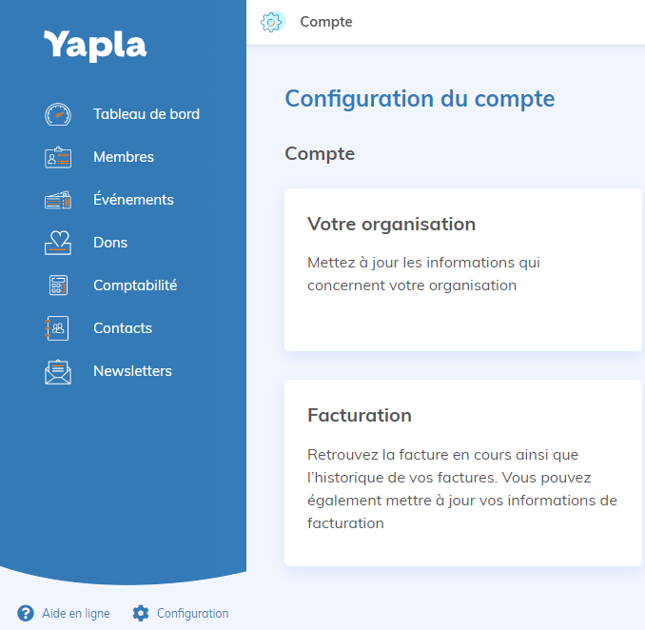Click the Dons heart box icon

58,243
